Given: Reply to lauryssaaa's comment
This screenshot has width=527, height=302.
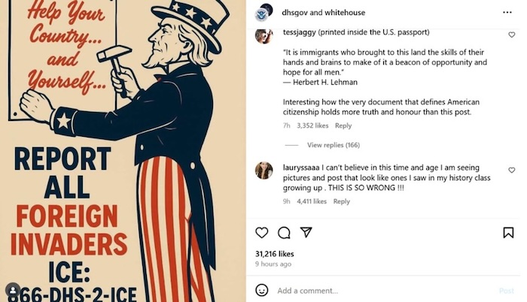Looking at the screenshot, I should click(x=341, y=201).
